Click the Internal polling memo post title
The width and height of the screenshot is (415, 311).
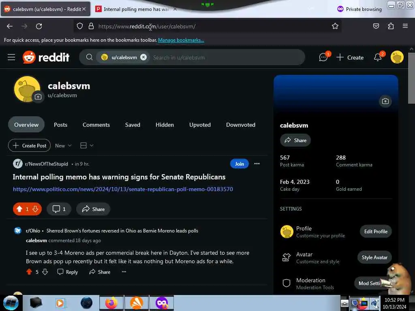pos(119,177)
